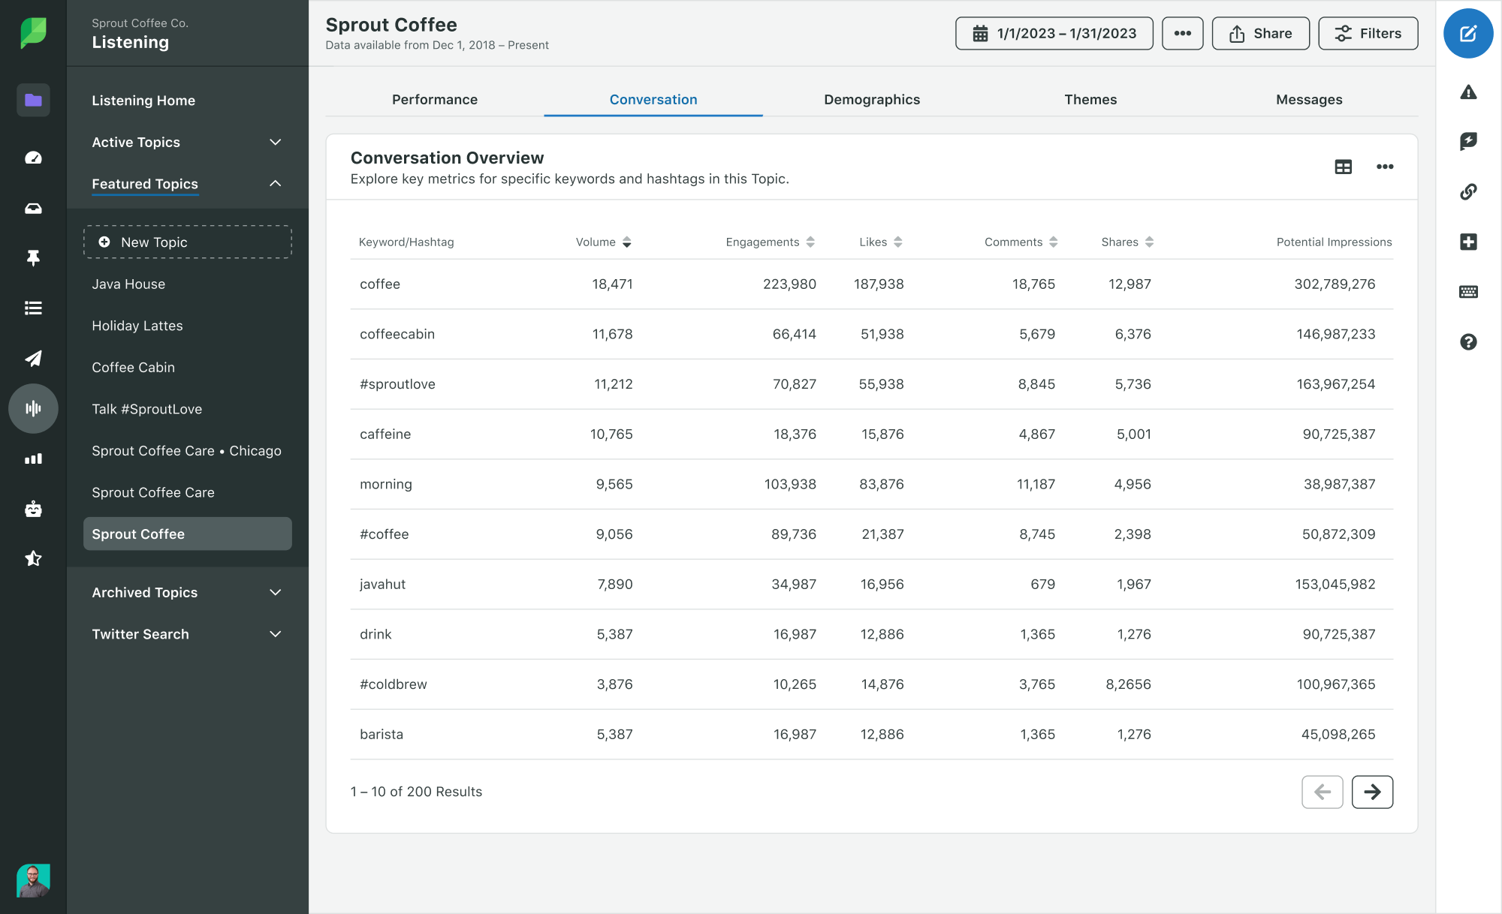Click the Listening navigation icon
The height and width of the screenshot is (914, 1502).
(x=32, y=409)
